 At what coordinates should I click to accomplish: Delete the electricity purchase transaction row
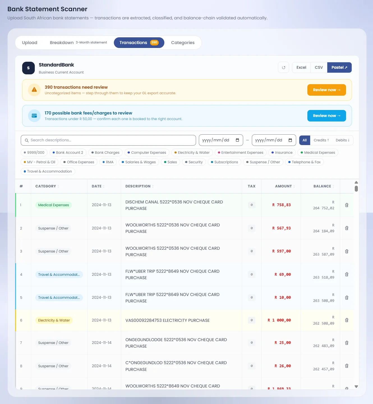(x=347, y=320)
